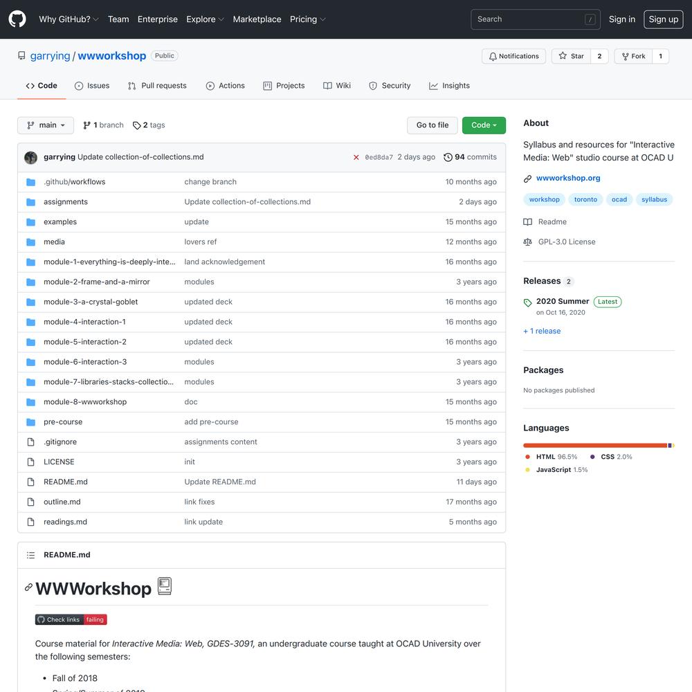Open the Team page in the header

click(x=118, y=19)
